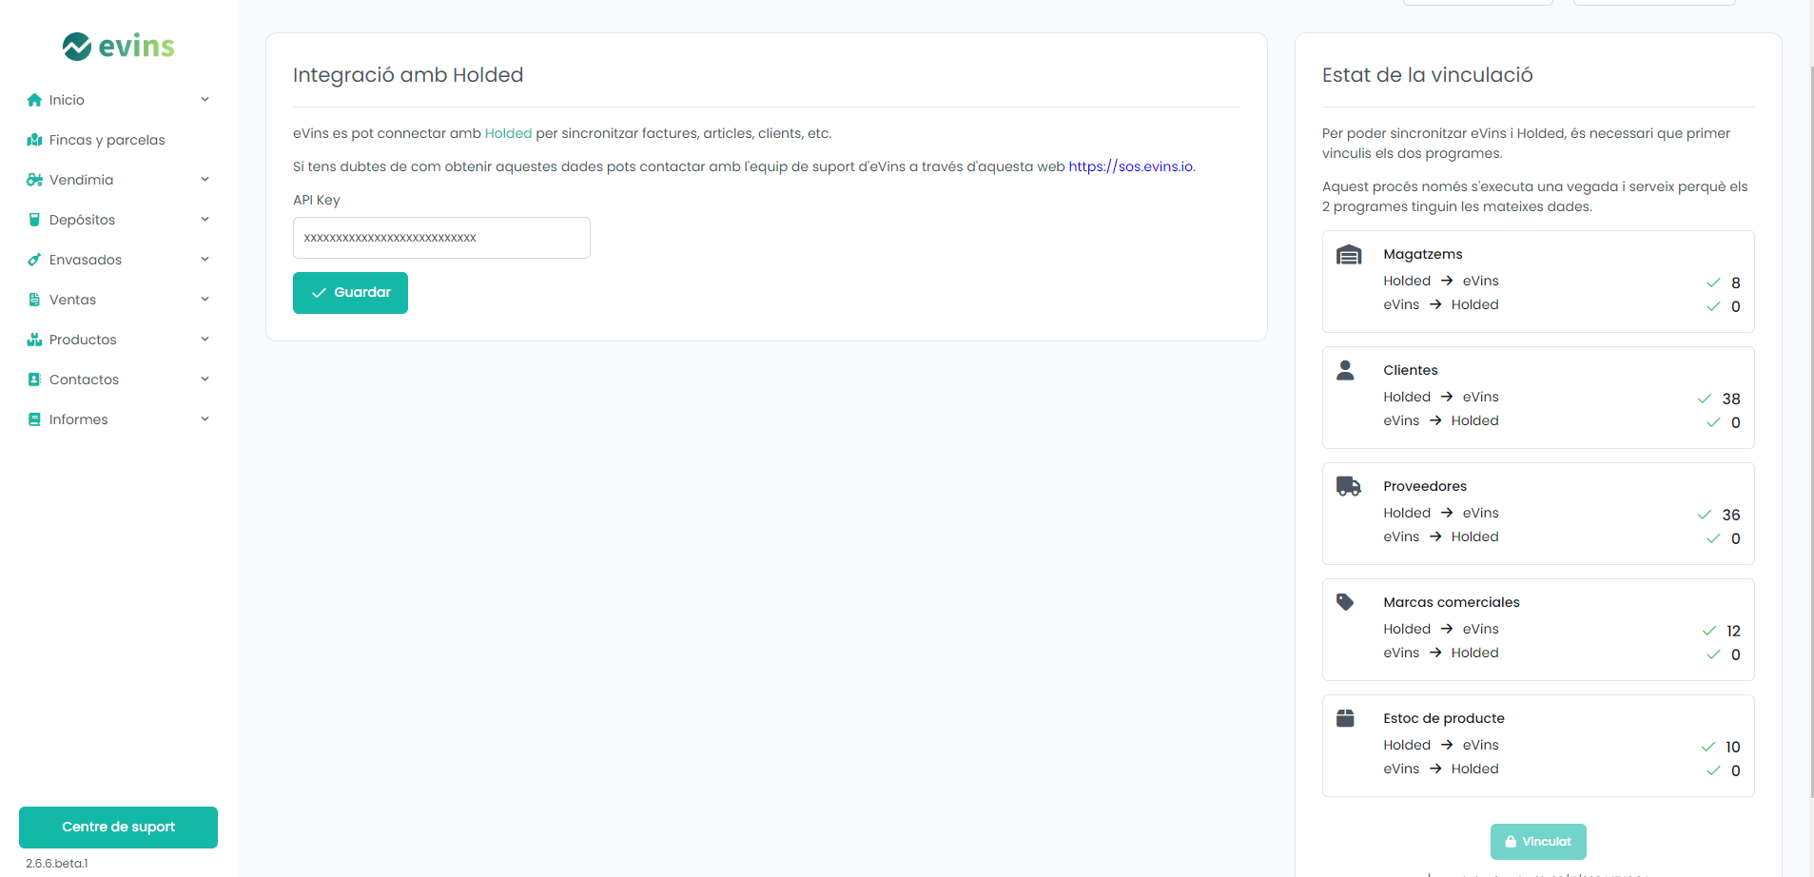The image size is (1814, 877).
Task: Expand the Vendimia menu chevron
Action: [205, 180]
